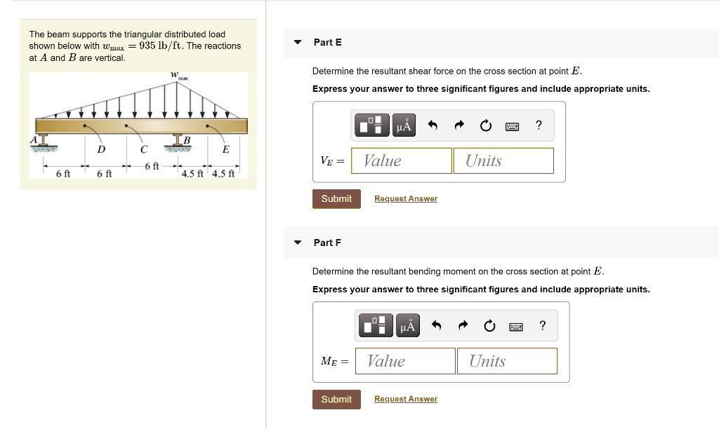Collapse the Part F section
Viewport: 719px width, 429px height.
click(298, 243)
